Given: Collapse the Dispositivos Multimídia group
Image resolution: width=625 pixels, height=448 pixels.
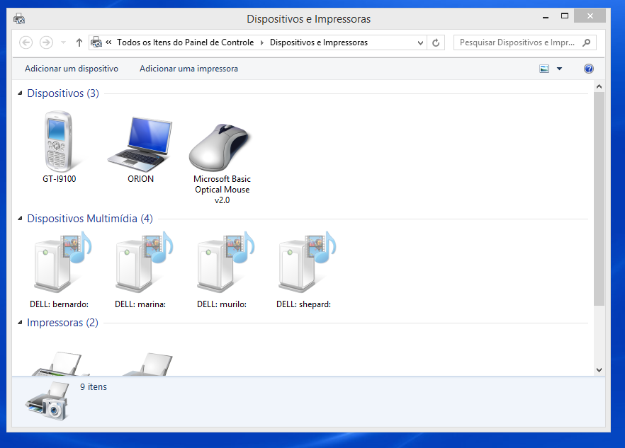Looking at the screenshot, I should [x=20, y=219].
